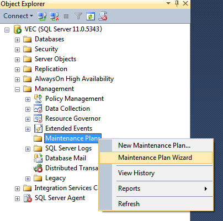This screenshot has height=221, width=223.
Task: Choose Refresh from the context menu
Action: tap(156, 204)
